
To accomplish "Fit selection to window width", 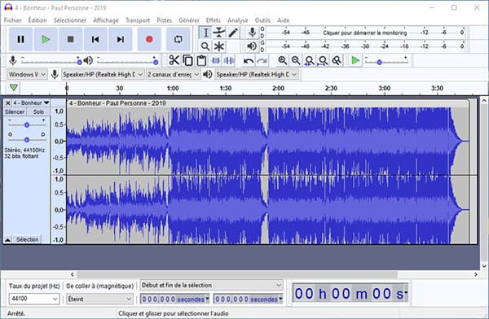I will 310,60.
